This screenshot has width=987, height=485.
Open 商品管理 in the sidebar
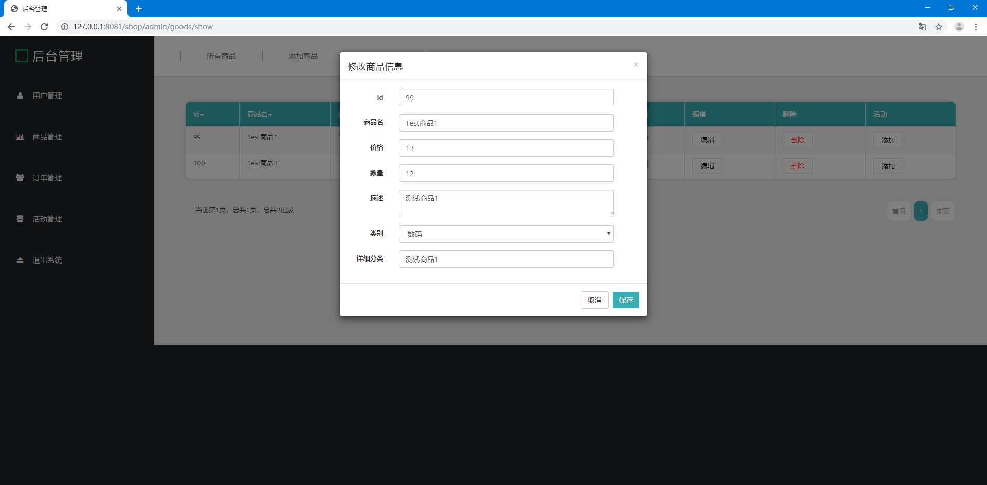[x=47, y=137]
